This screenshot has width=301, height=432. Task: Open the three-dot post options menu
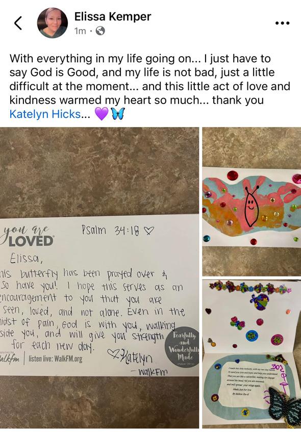pos(283,23)
